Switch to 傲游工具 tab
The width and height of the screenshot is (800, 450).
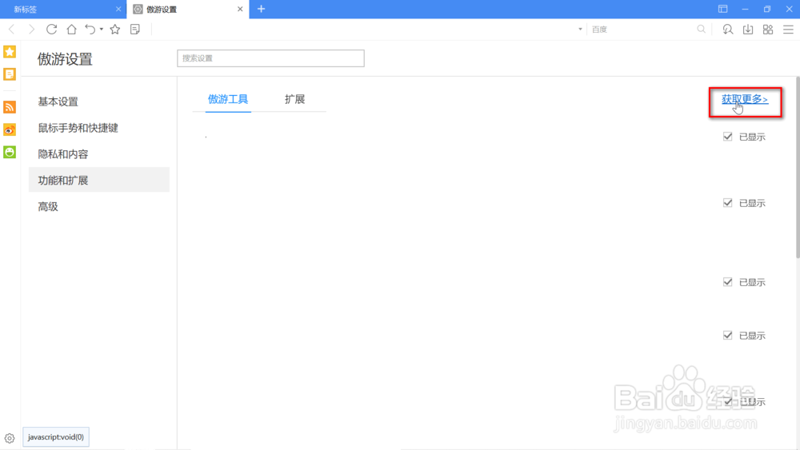228,99
